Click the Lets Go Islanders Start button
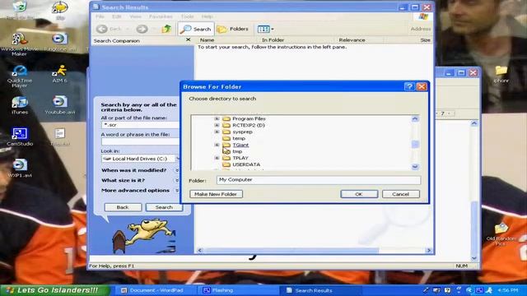This screenshot has height=296, width=527. point(55,290)
